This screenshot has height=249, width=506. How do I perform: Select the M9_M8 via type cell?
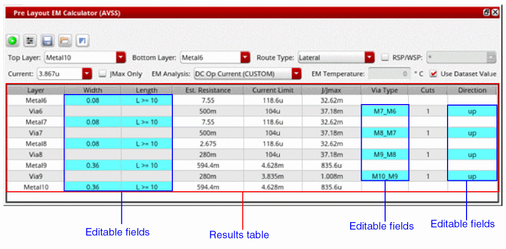(x=385, y=154)
